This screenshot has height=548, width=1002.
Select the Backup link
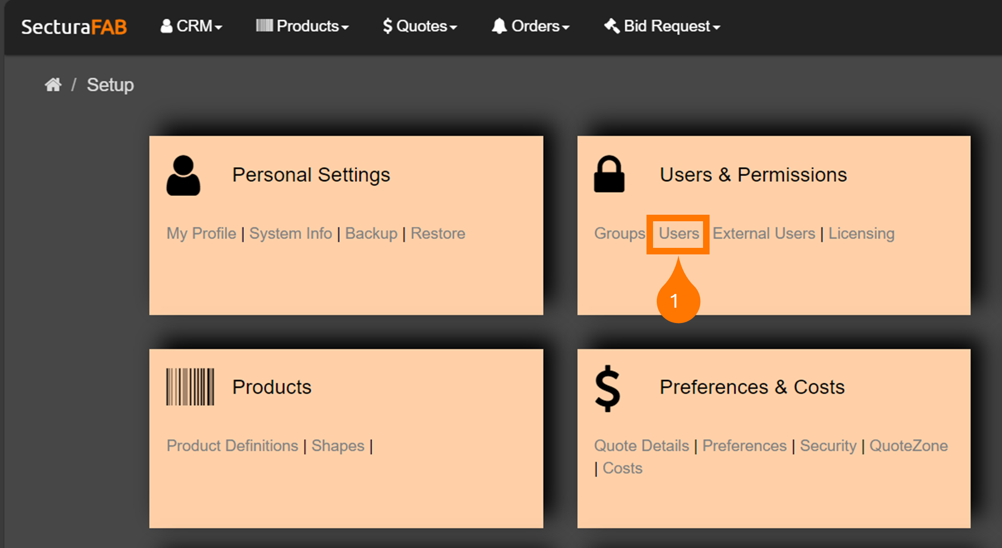[x=371, y=233]
